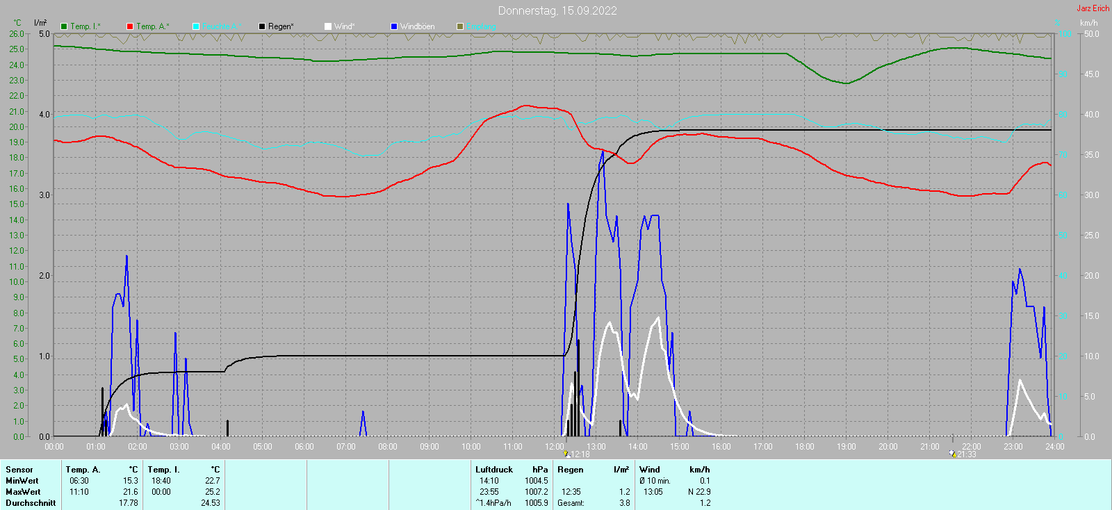The height and width of the screenshot is (510, 1112).
Task: Click the Temp. I. minimum time '18:40'
Action: tap(161, 481)
